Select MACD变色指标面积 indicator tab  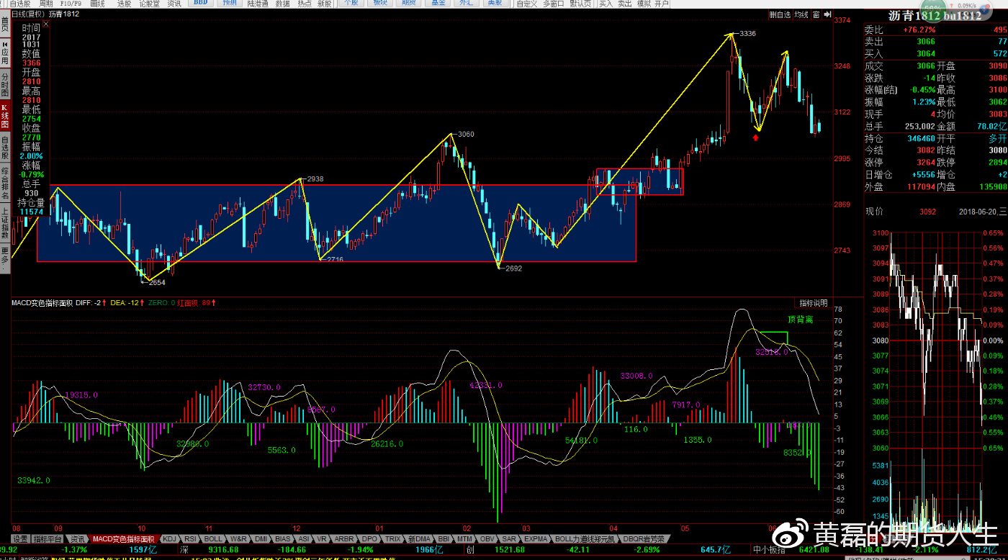(124, 538)
